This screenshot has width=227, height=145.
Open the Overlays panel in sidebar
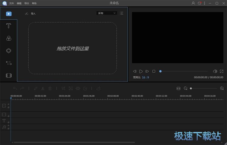[8, 51]
